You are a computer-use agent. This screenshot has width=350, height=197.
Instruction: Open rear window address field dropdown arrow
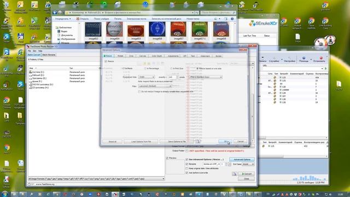click(322, 68)
